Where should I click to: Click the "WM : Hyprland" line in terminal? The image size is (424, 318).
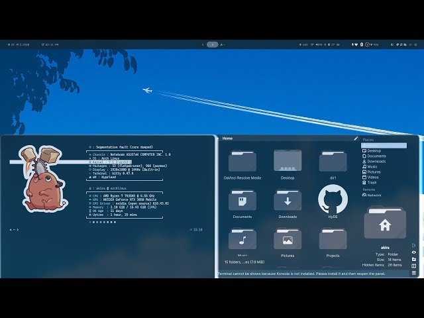tap(103, 177)
